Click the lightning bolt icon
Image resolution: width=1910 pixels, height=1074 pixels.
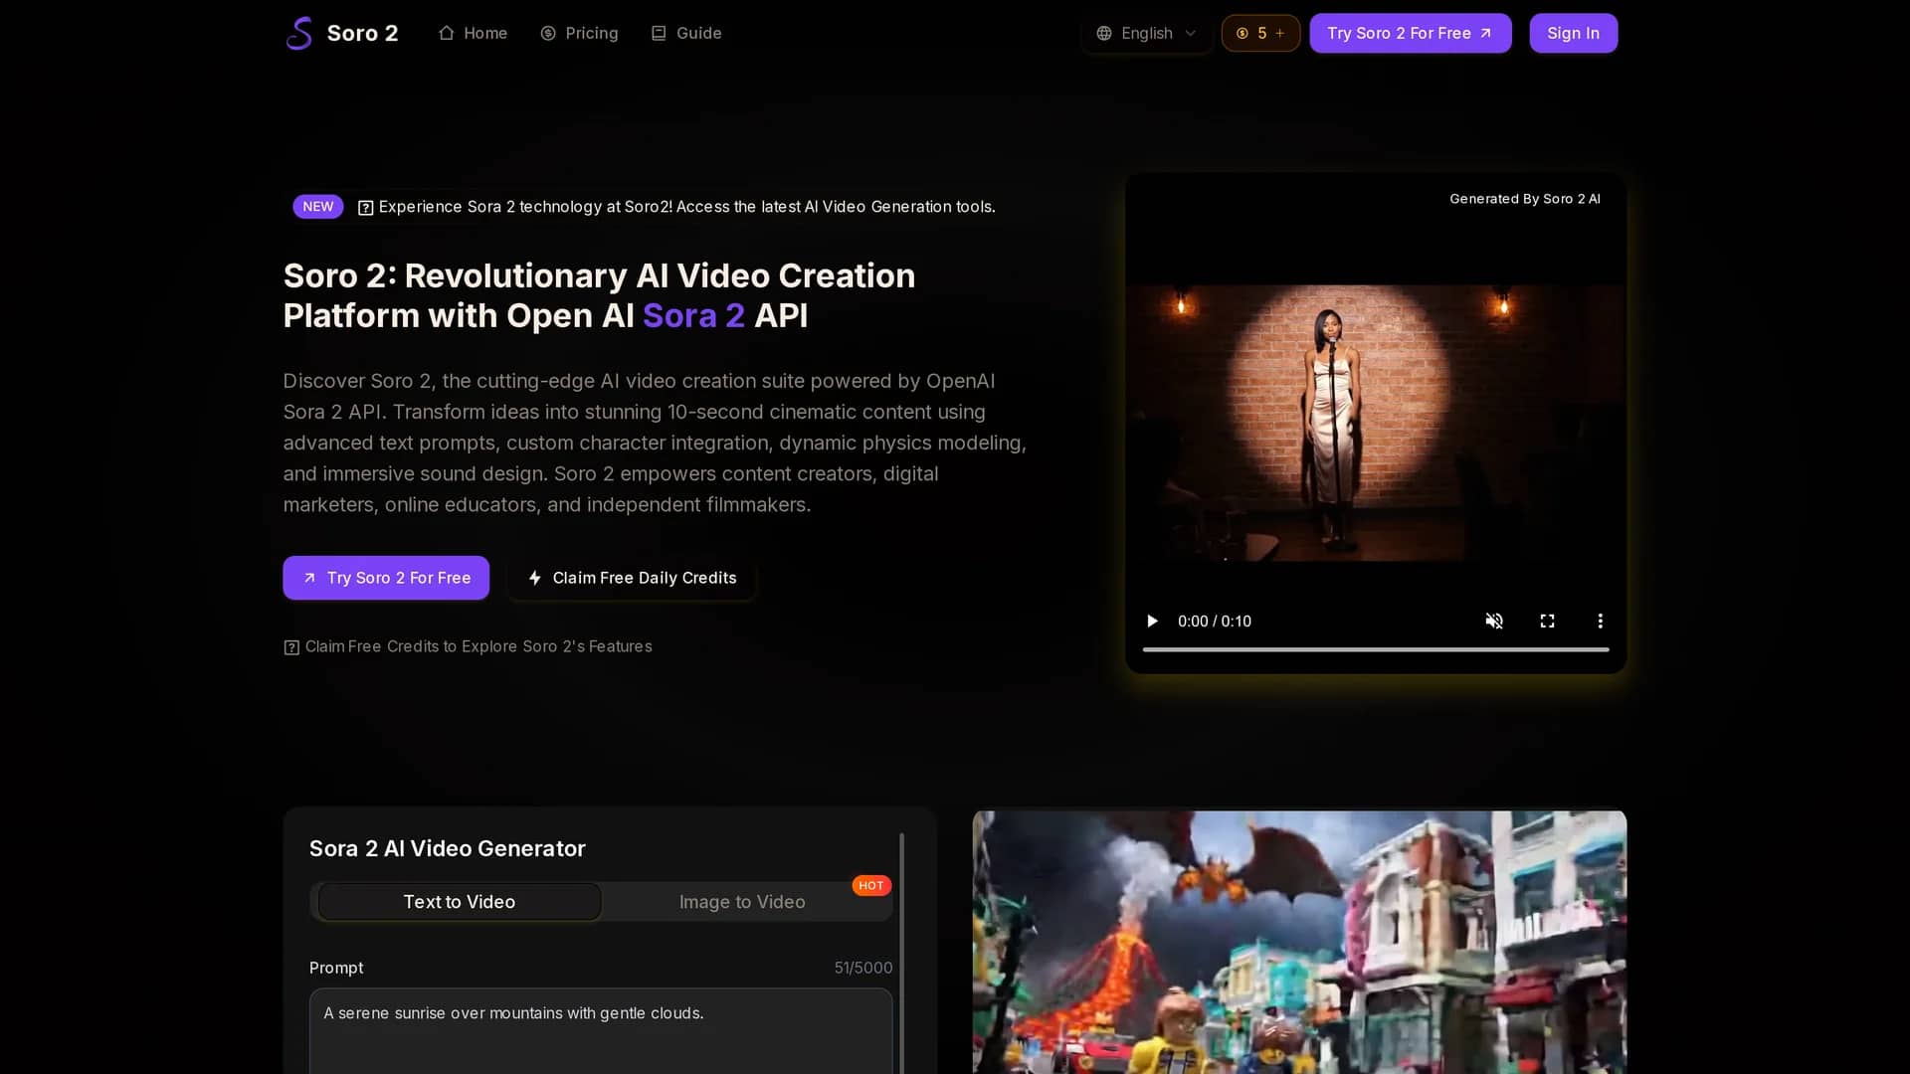coord(535,578)
